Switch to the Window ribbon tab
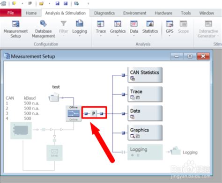 click(207, 13)
